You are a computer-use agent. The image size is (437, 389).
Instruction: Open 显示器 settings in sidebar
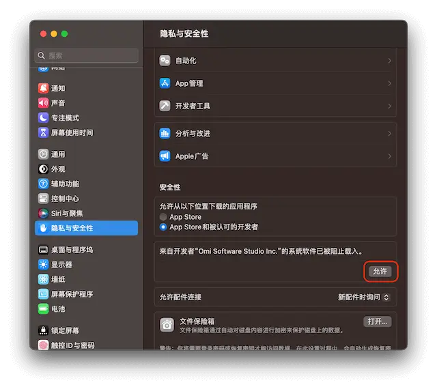click(x=61, y=265)
